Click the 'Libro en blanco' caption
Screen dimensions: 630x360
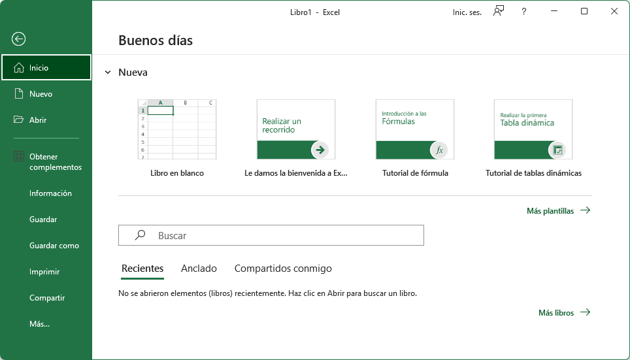coord(177,173)
